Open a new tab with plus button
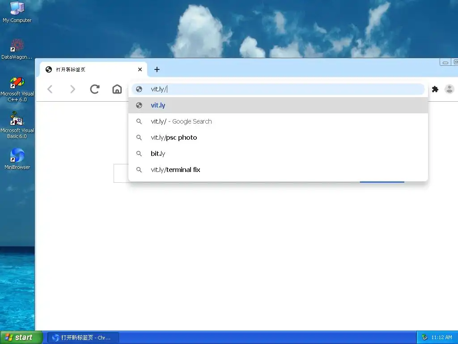458x344 pixels. (x=157, y=69)
